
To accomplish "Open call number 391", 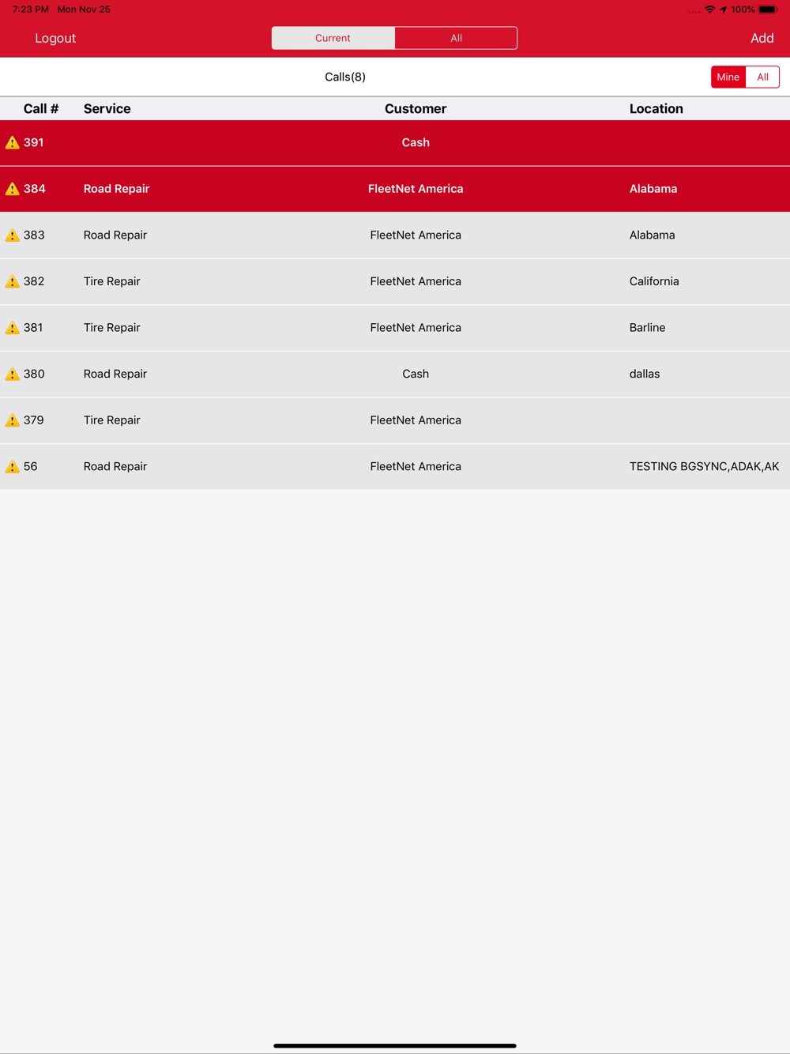I will (x=33, y=143).
